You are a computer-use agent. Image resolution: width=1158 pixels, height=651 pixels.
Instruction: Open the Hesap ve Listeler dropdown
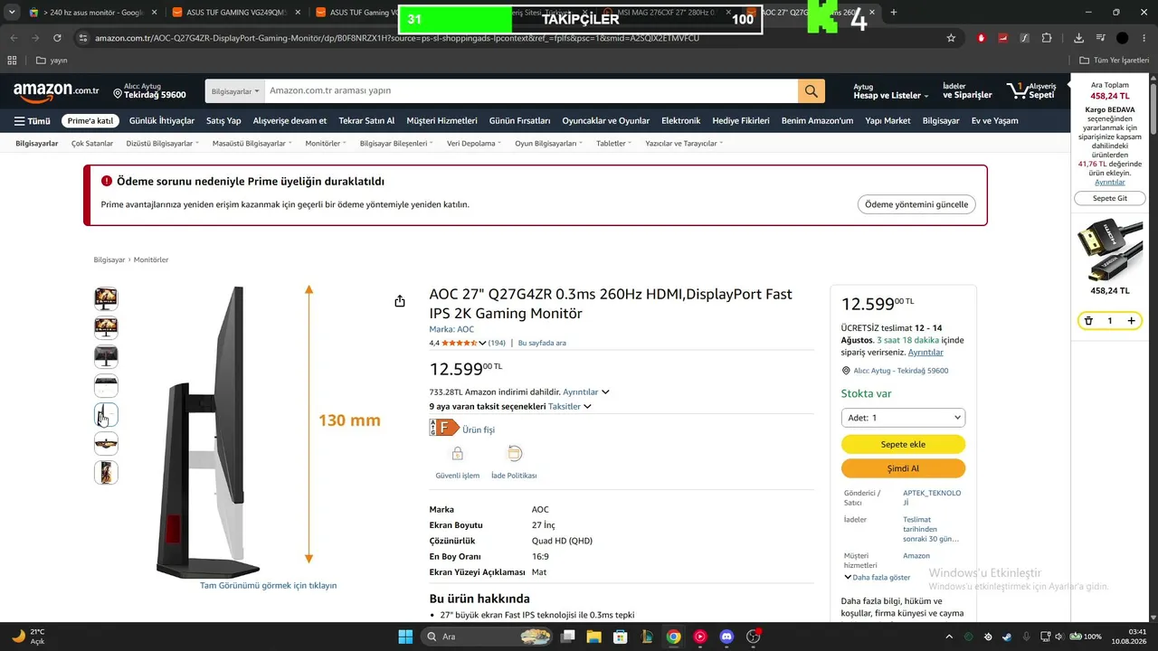(x=891, y=91)
